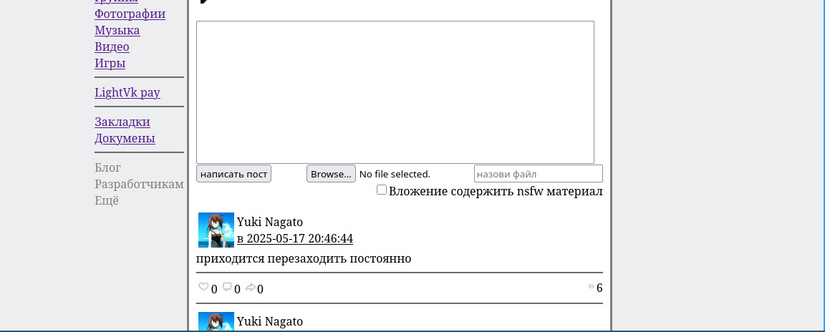This screenshot has height=332, width=825.
Task: Like the post with the heart icon
Action: pos(203,288)
